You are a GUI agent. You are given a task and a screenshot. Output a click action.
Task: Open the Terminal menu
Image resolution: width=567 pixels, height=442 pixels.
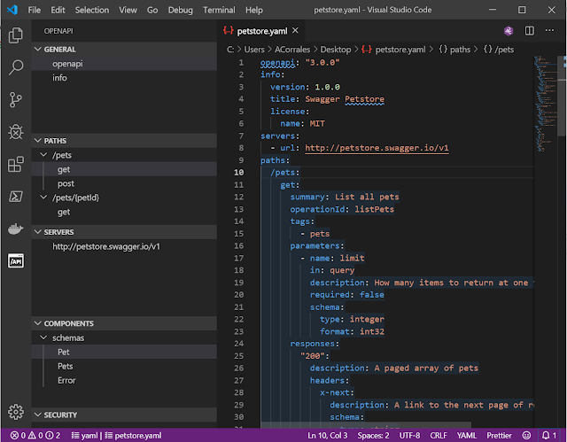(218, 10)
